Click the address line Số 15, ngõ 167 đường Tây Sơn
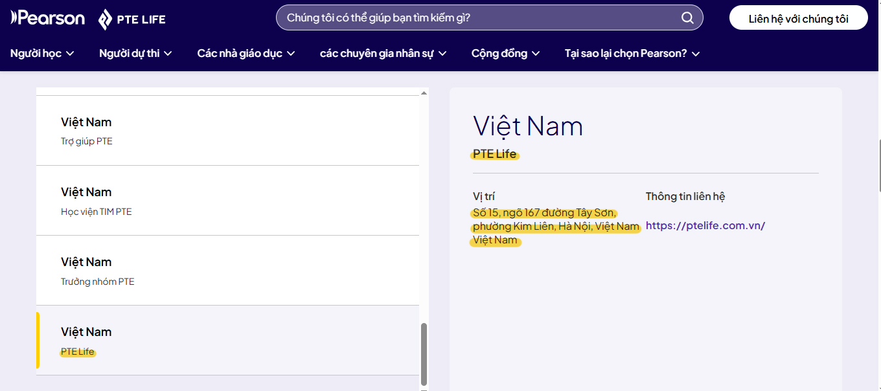881x391 pixels. pyautogui.click(x=545, y=212)
